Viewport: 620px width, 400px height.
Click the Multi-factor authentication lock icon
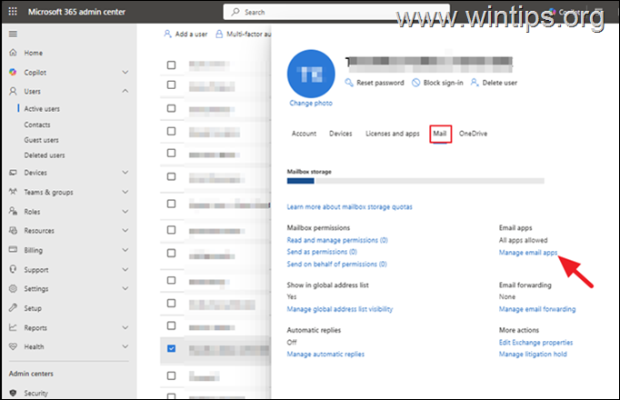pos(219,34)
